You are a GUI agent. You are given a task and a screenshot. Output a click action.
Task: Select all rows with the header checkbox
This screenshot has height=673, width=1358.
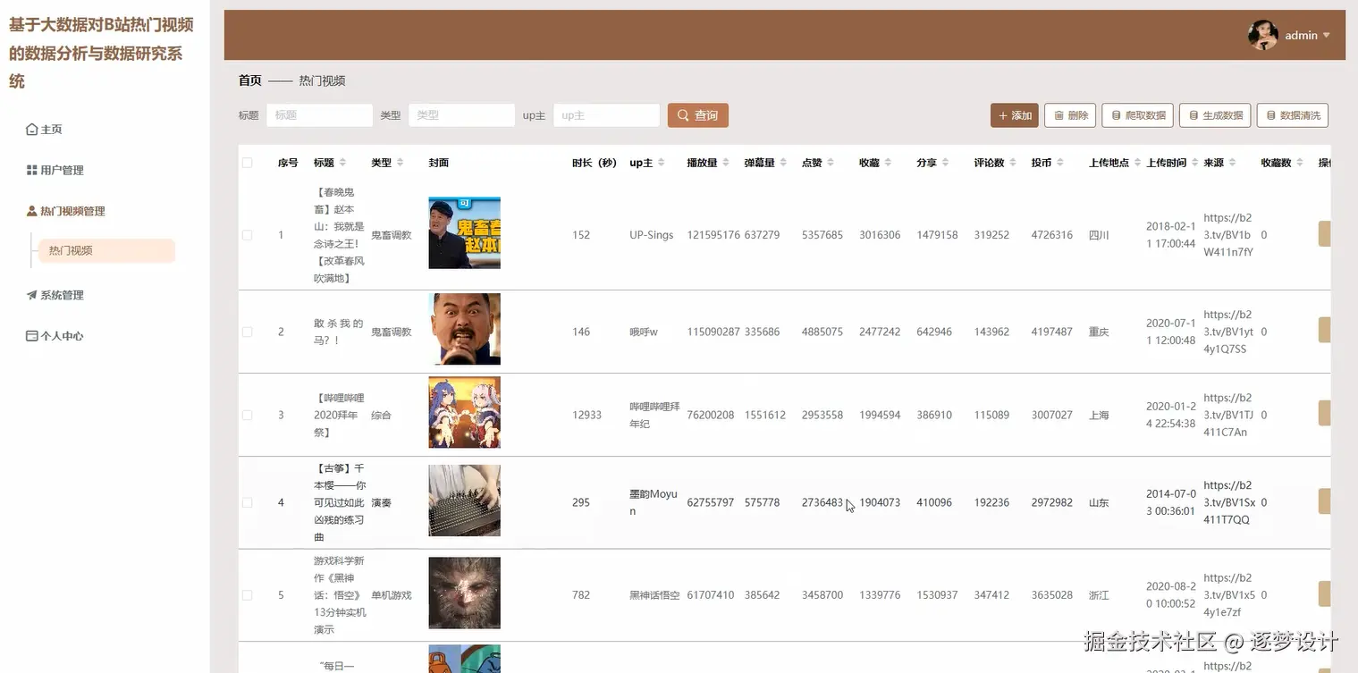tap(247, 163)
